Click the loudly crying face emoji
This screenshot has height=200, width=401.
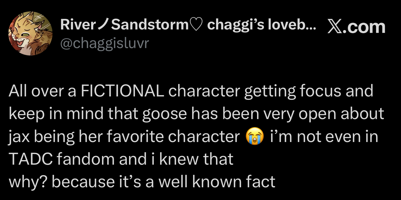[255, 136]
